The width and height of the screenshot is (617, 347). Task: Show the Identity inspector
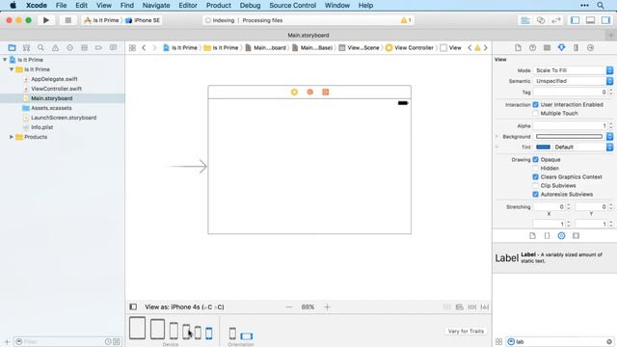(x=547, y=47)
